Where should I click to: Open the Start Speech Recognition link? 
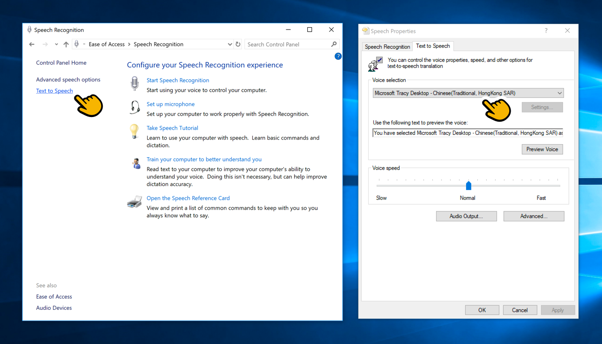tap(178, 81)
